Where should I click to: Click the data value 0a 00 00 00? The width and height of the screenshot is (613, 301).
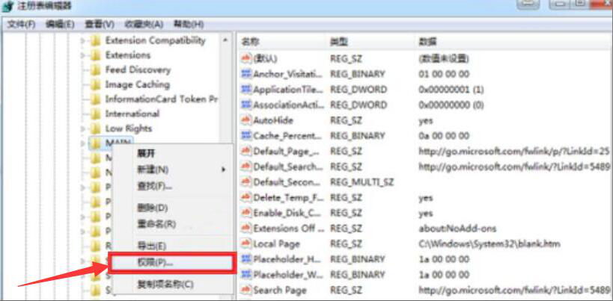point(444,136)
